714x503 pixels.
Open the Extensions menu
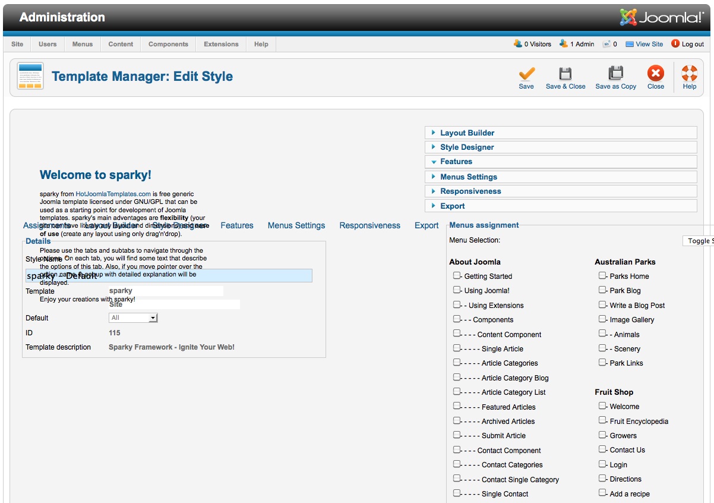221,44
